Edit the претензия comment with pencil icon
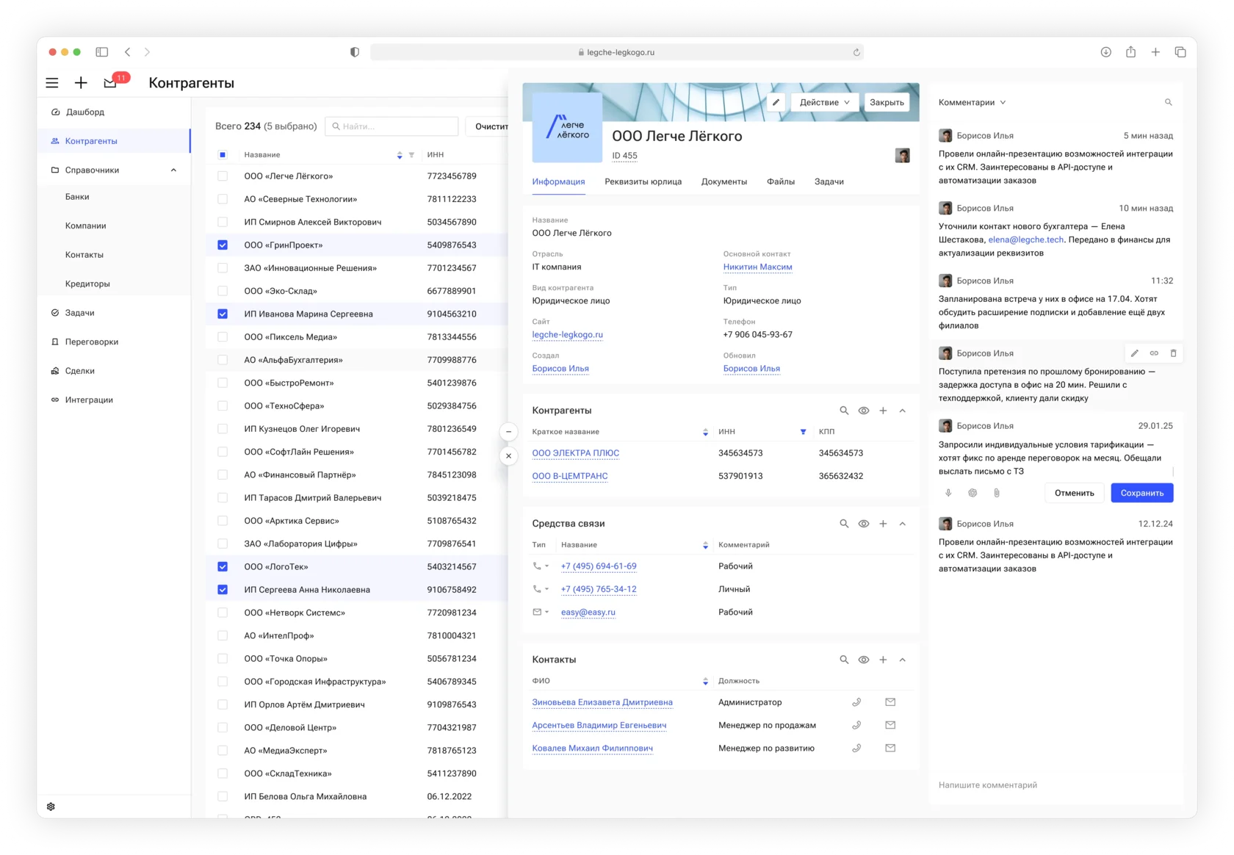The width and height of the screenshot is (1234, 855). tap(1135, 353)
